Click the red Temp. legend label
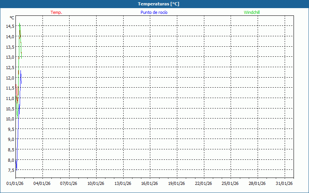The image size is (309, 193). coord(56,12)
